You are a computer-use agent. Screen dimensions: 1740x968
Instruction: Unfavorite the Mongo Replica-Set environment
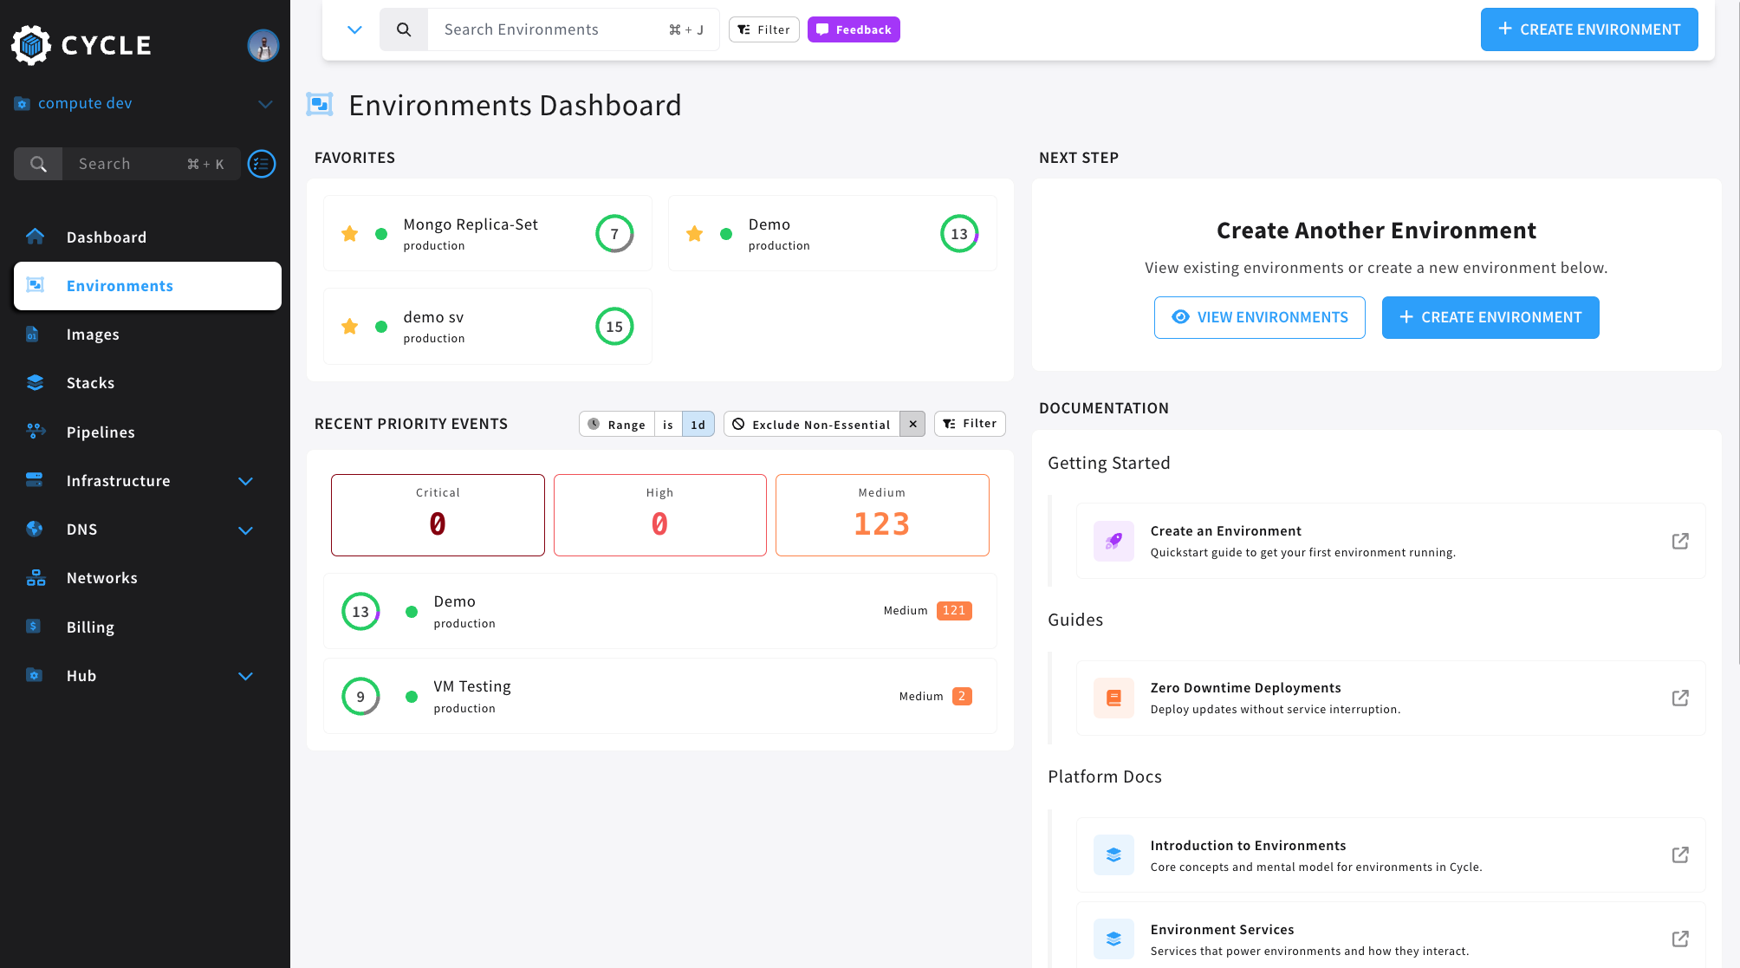pos(349,233)
